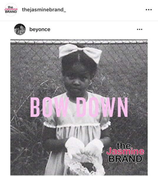Click pink Jasmine text in photo watermark

click(125, 151)
